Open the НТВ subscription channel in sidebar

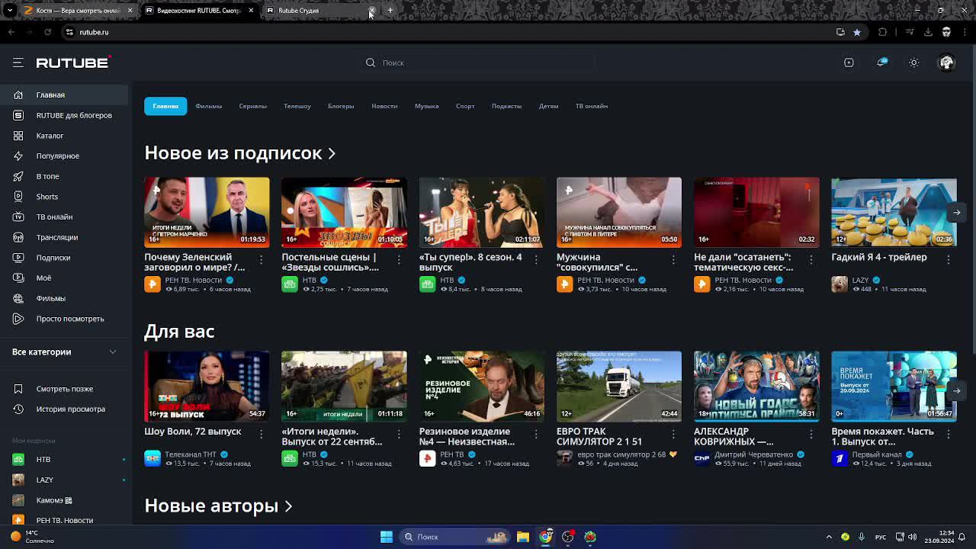tap(64, 460)
